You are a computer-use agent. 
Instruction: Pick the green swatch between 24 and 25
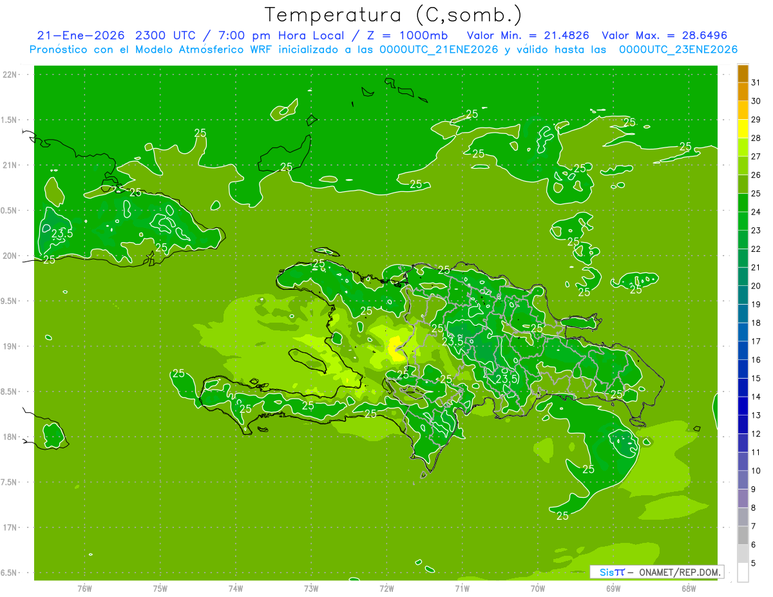743,203
